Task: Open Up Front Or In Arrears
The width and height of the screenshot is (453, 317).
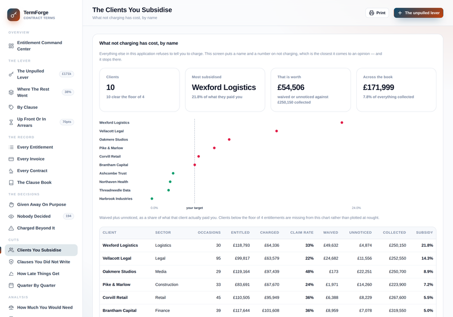Action: tap(41, 122)
